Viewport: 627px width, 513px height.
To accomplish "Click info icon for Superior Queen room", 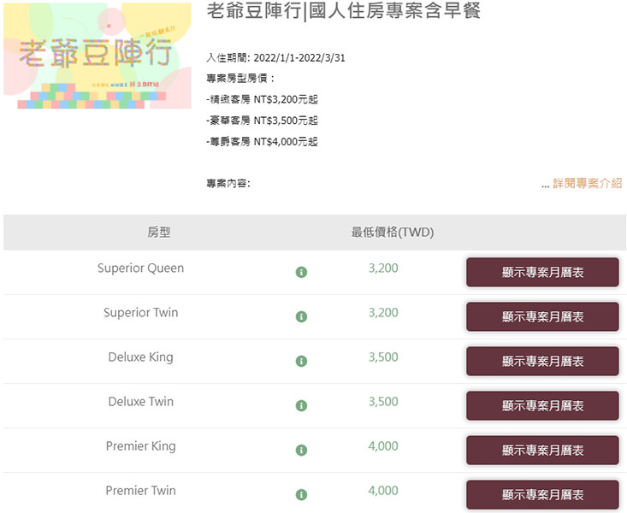I will pyautogui.click(x=301, y=272).
